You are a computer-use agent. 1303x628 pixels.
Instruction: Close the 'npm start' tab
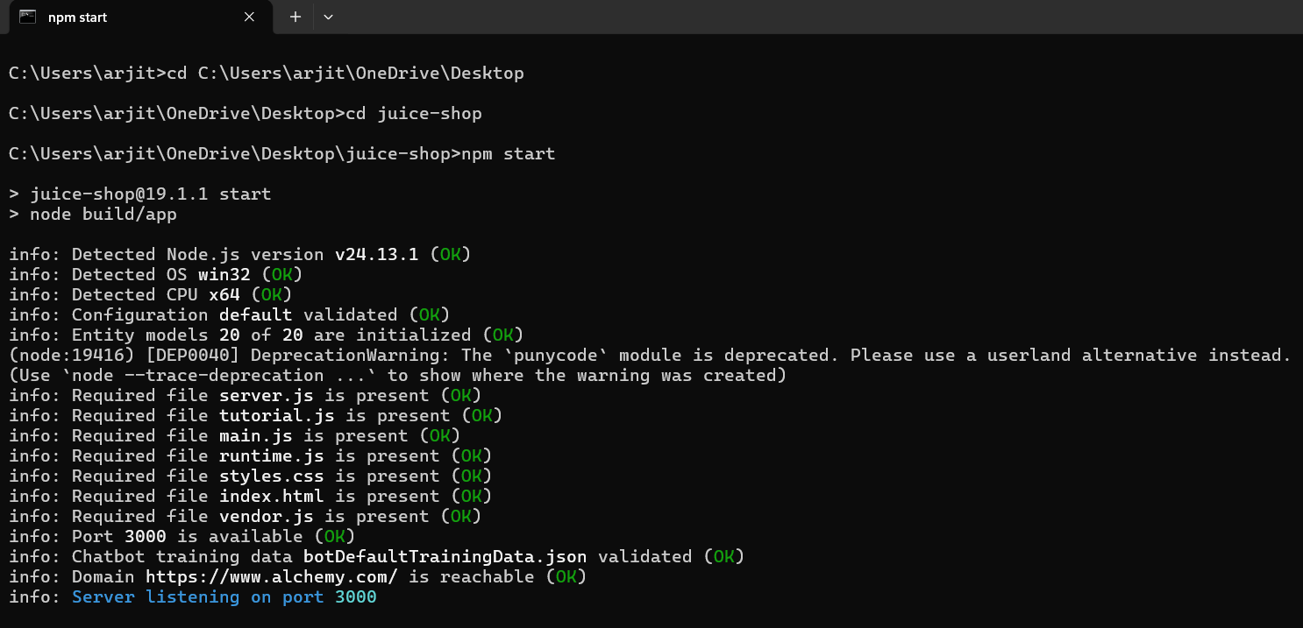point(248,17)
